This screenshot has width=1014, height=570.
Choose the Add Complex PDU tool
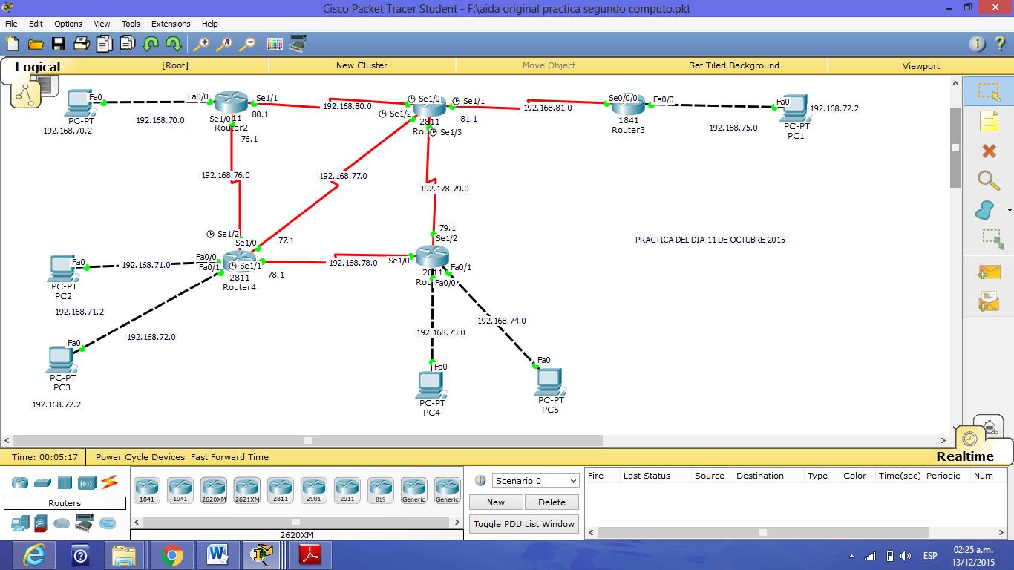pyautogui.click(x=988, y=301)
